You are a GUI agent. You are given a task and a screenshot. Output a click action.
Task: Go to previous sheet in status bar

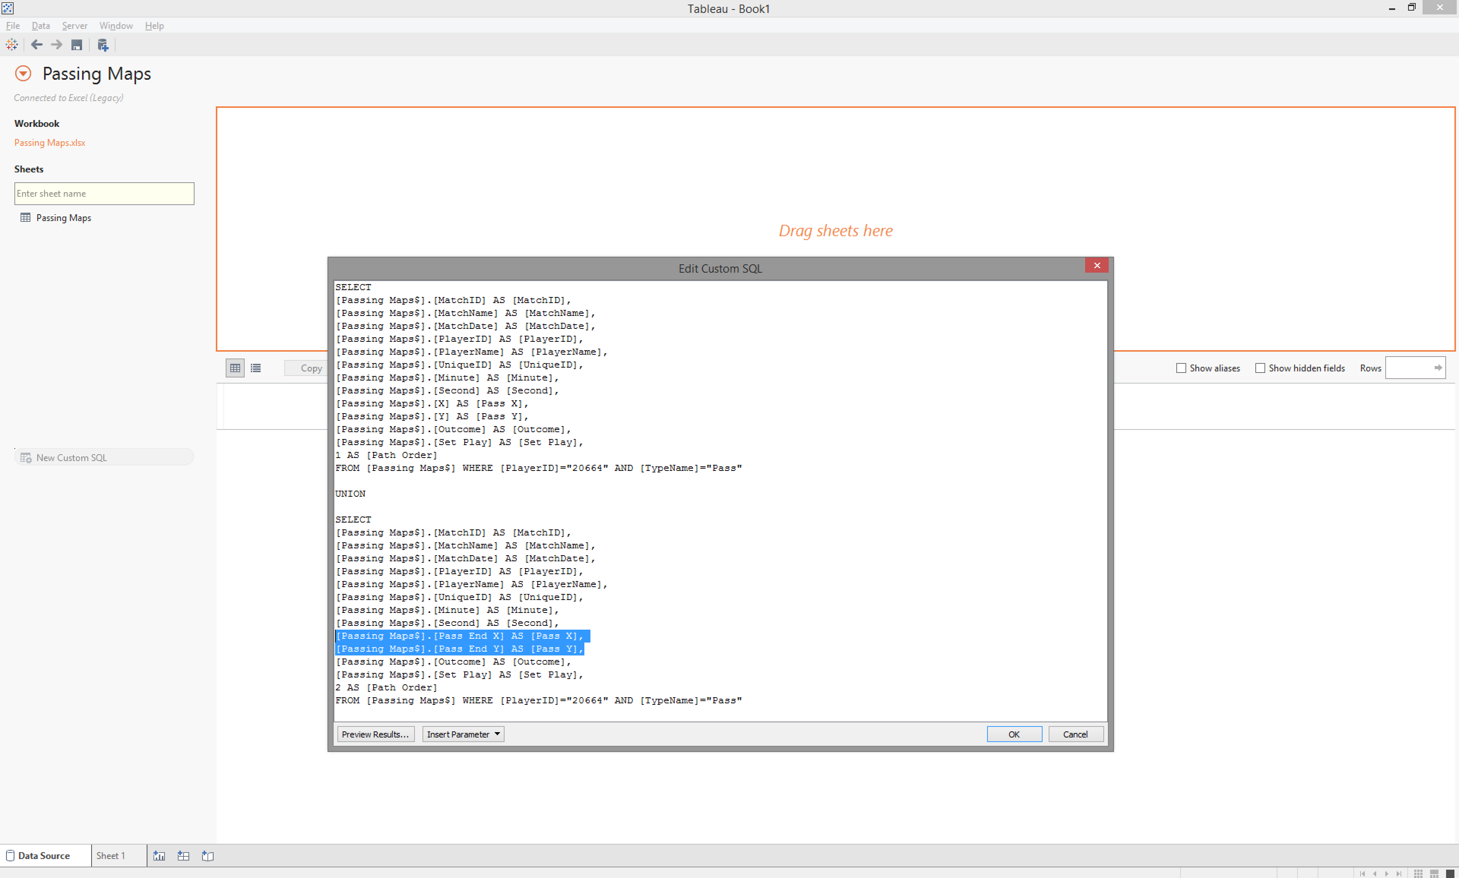(x=1375, y=873)
